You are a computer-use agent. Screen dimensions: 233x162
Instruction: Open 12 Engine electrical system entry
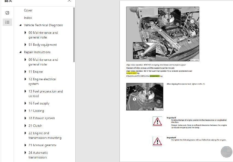coord(42,82)
